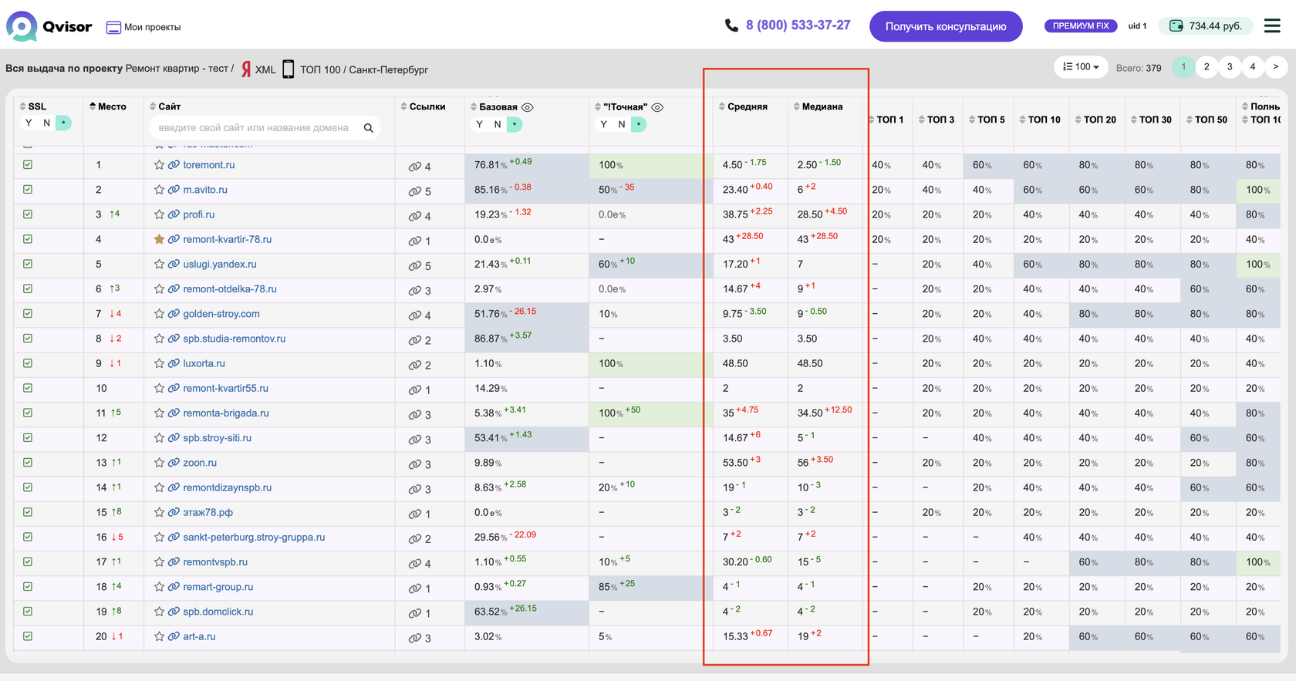Toggle eye icon next to Базовая
This screenshot has width=1296, height=681.
click(528, 107)
